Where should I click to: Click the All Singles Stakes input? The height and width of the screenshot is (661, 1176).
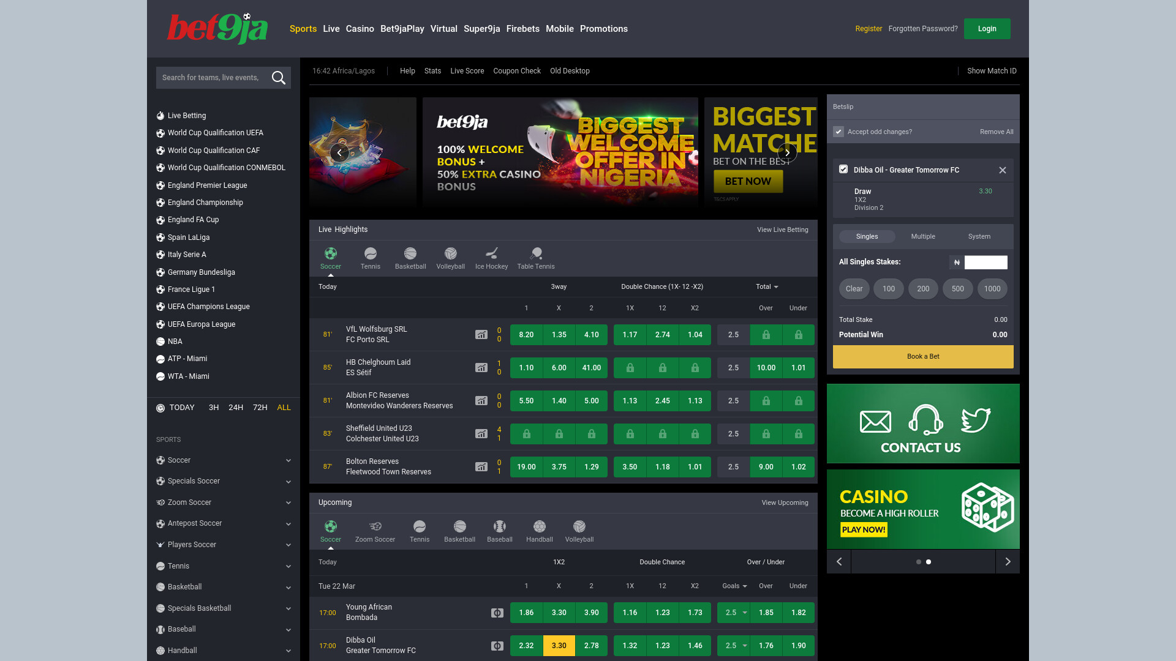point(986,262)
